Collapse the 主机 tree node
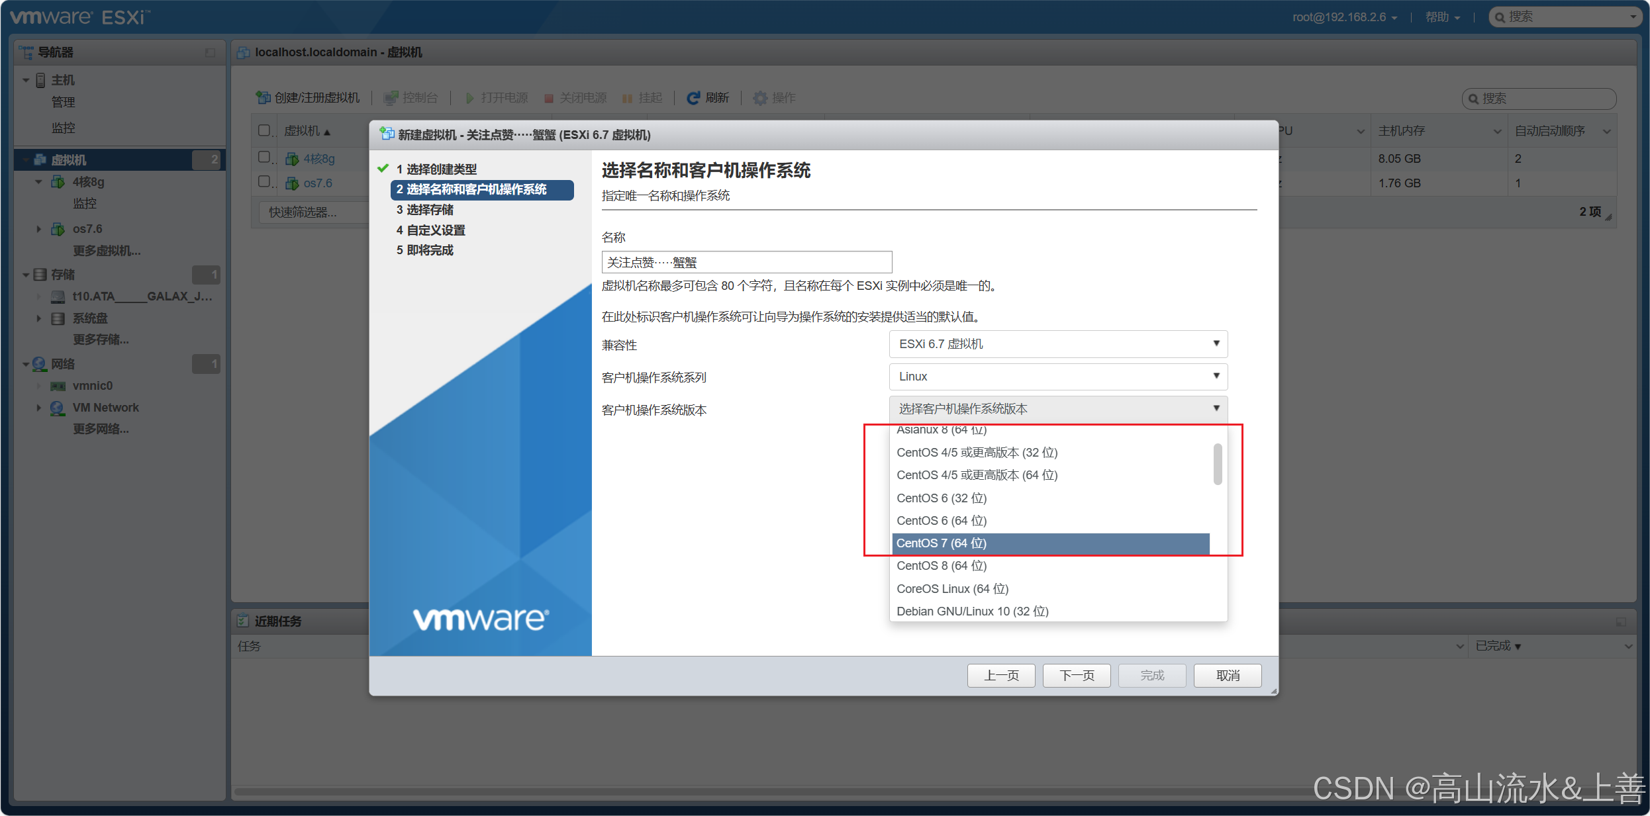Screen dimensions: 1650x816 pyautogui.click(x=26, y=80)
